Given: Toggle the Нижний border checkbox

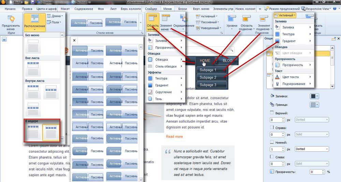Looking at the screenshot, I should 272,142.
